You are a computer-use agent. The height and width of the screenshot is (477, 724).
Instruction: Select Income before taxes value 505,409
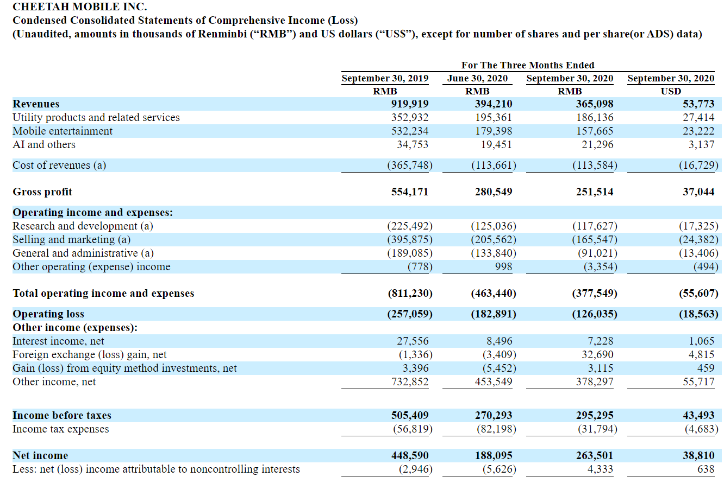(x=410, y=415)
